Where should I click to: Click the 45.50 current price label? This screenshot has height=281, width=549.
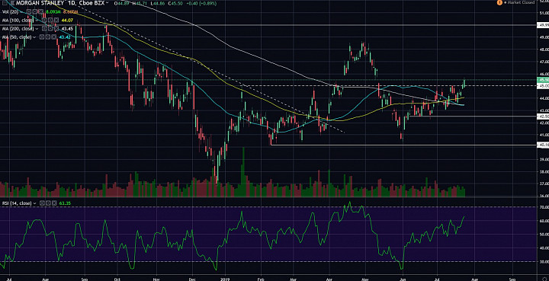(543, 80)
